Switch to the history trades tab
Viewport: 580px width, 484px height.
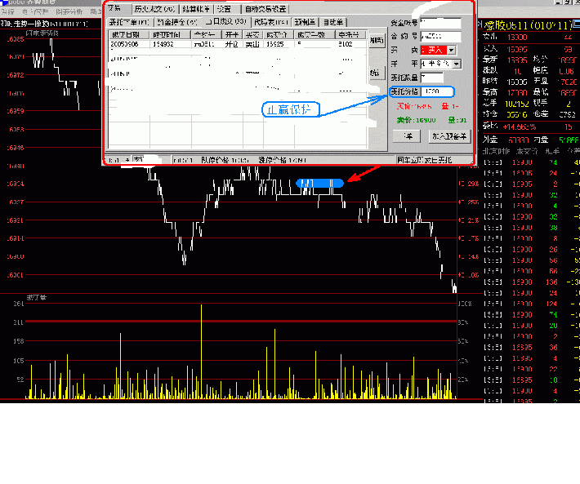point(154,8)
